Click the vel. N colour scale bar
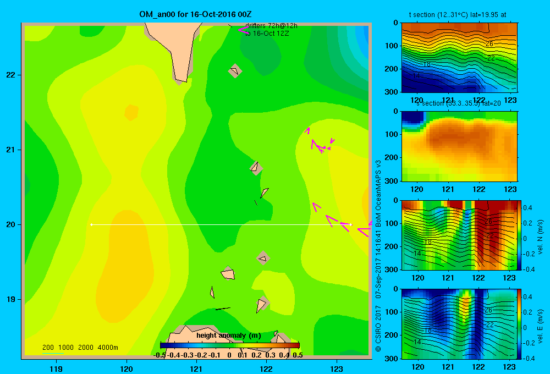The height and width of the screenshot is (374, 550). tap(520, 235)
